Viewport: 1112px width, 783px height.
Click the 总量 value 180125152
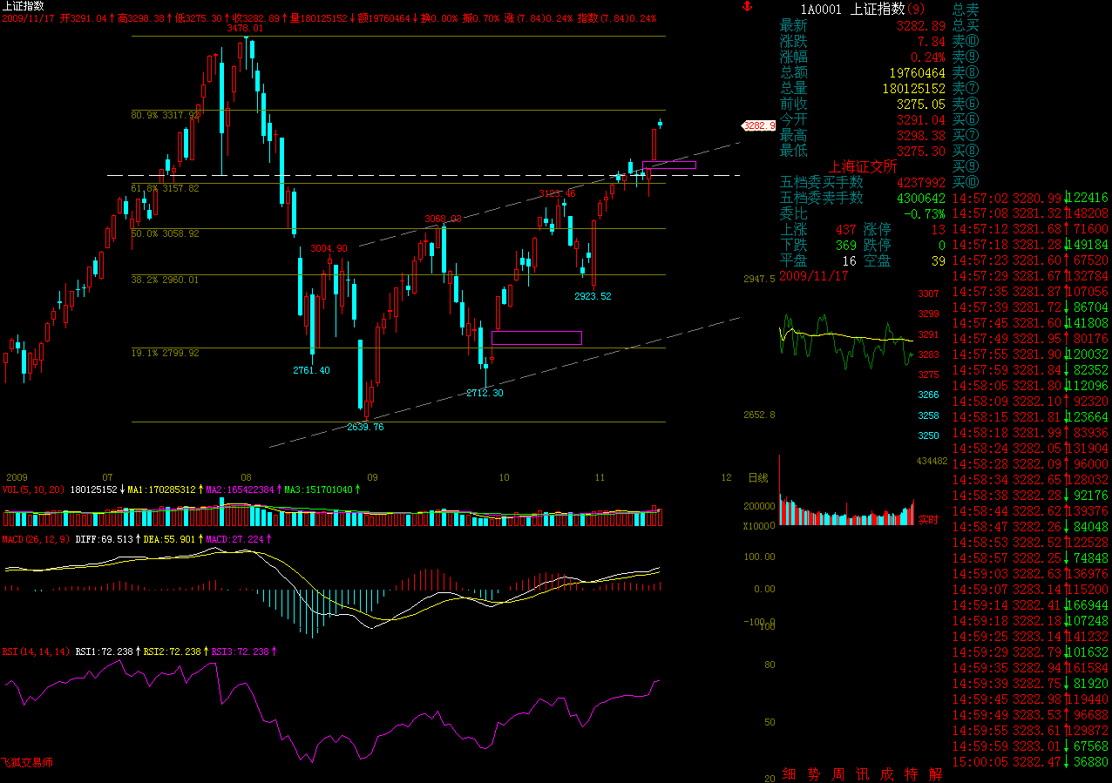(x=914, y=89)
